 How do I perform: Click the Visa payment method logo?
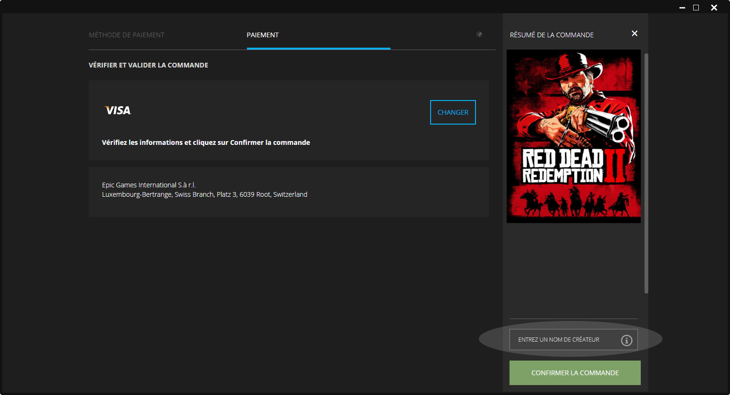click(117, 110)
